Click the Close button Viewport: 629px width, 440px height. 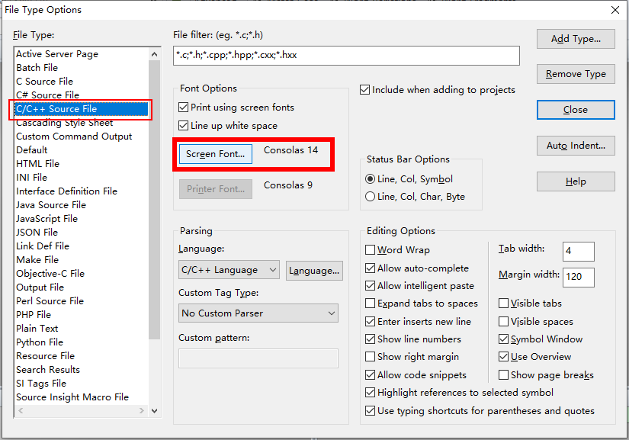point(575,109)
